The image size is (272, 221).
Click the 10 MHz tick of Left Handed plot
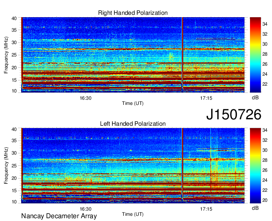coord(14,202)
